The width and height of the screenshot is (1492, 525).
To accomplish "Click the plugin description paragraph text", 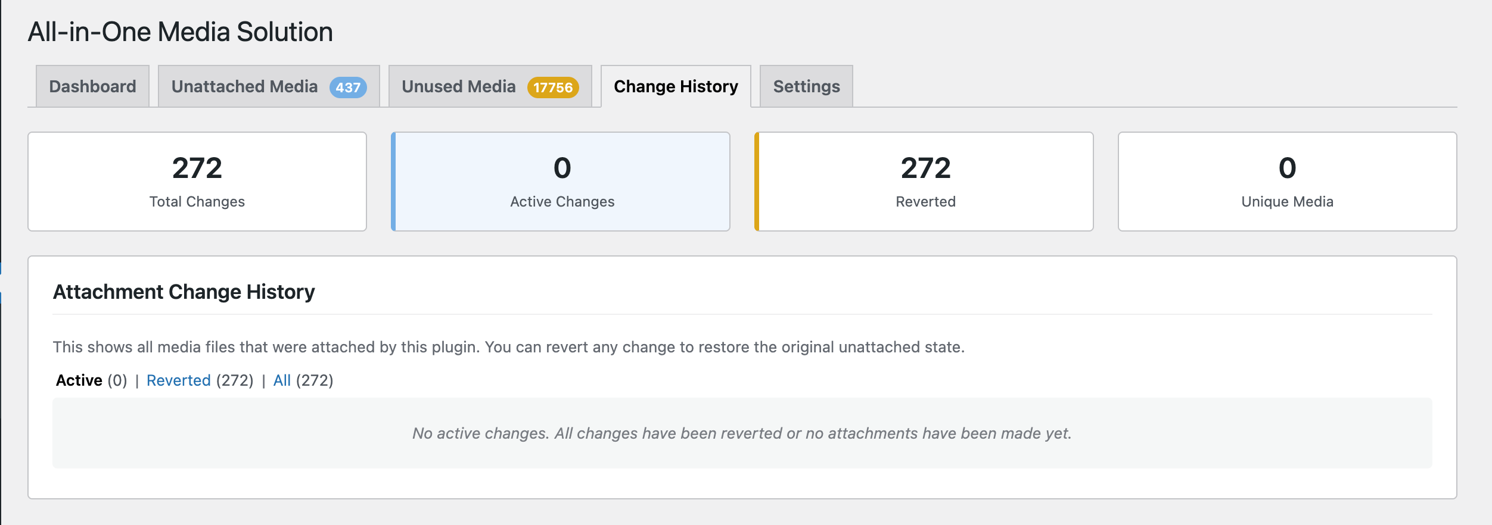I will 508,347.
